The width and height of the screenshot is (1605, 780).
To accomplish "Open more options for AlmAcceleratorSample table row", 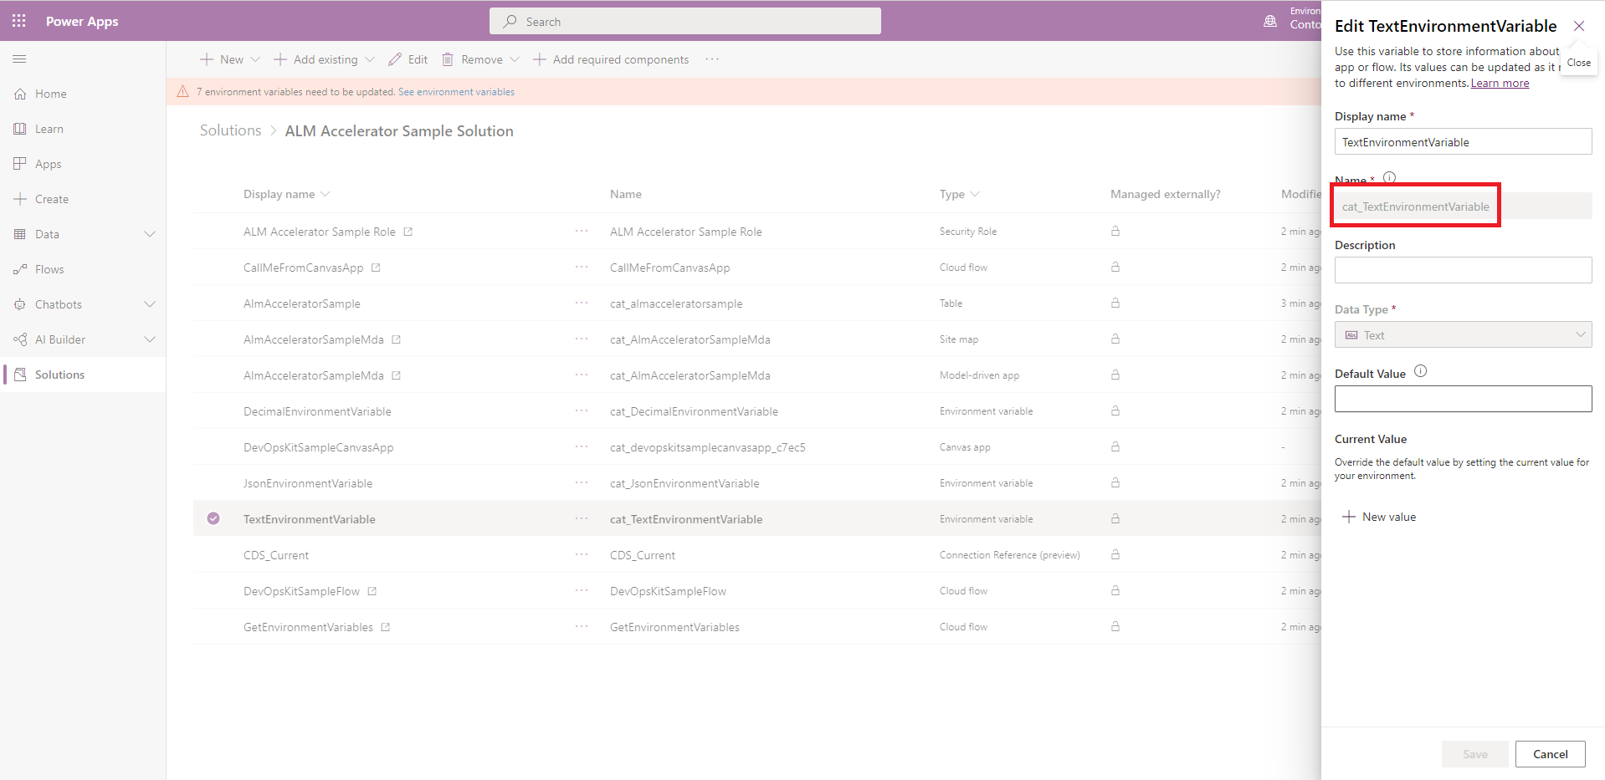I will (x=582, y=303).
